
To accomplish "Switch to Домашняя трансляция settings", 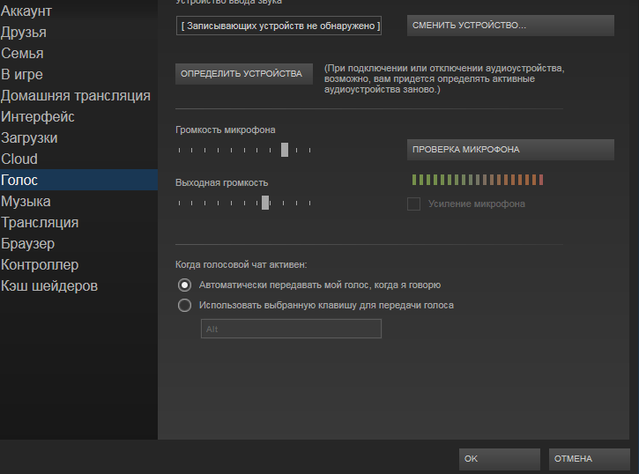I will (76, 96).
